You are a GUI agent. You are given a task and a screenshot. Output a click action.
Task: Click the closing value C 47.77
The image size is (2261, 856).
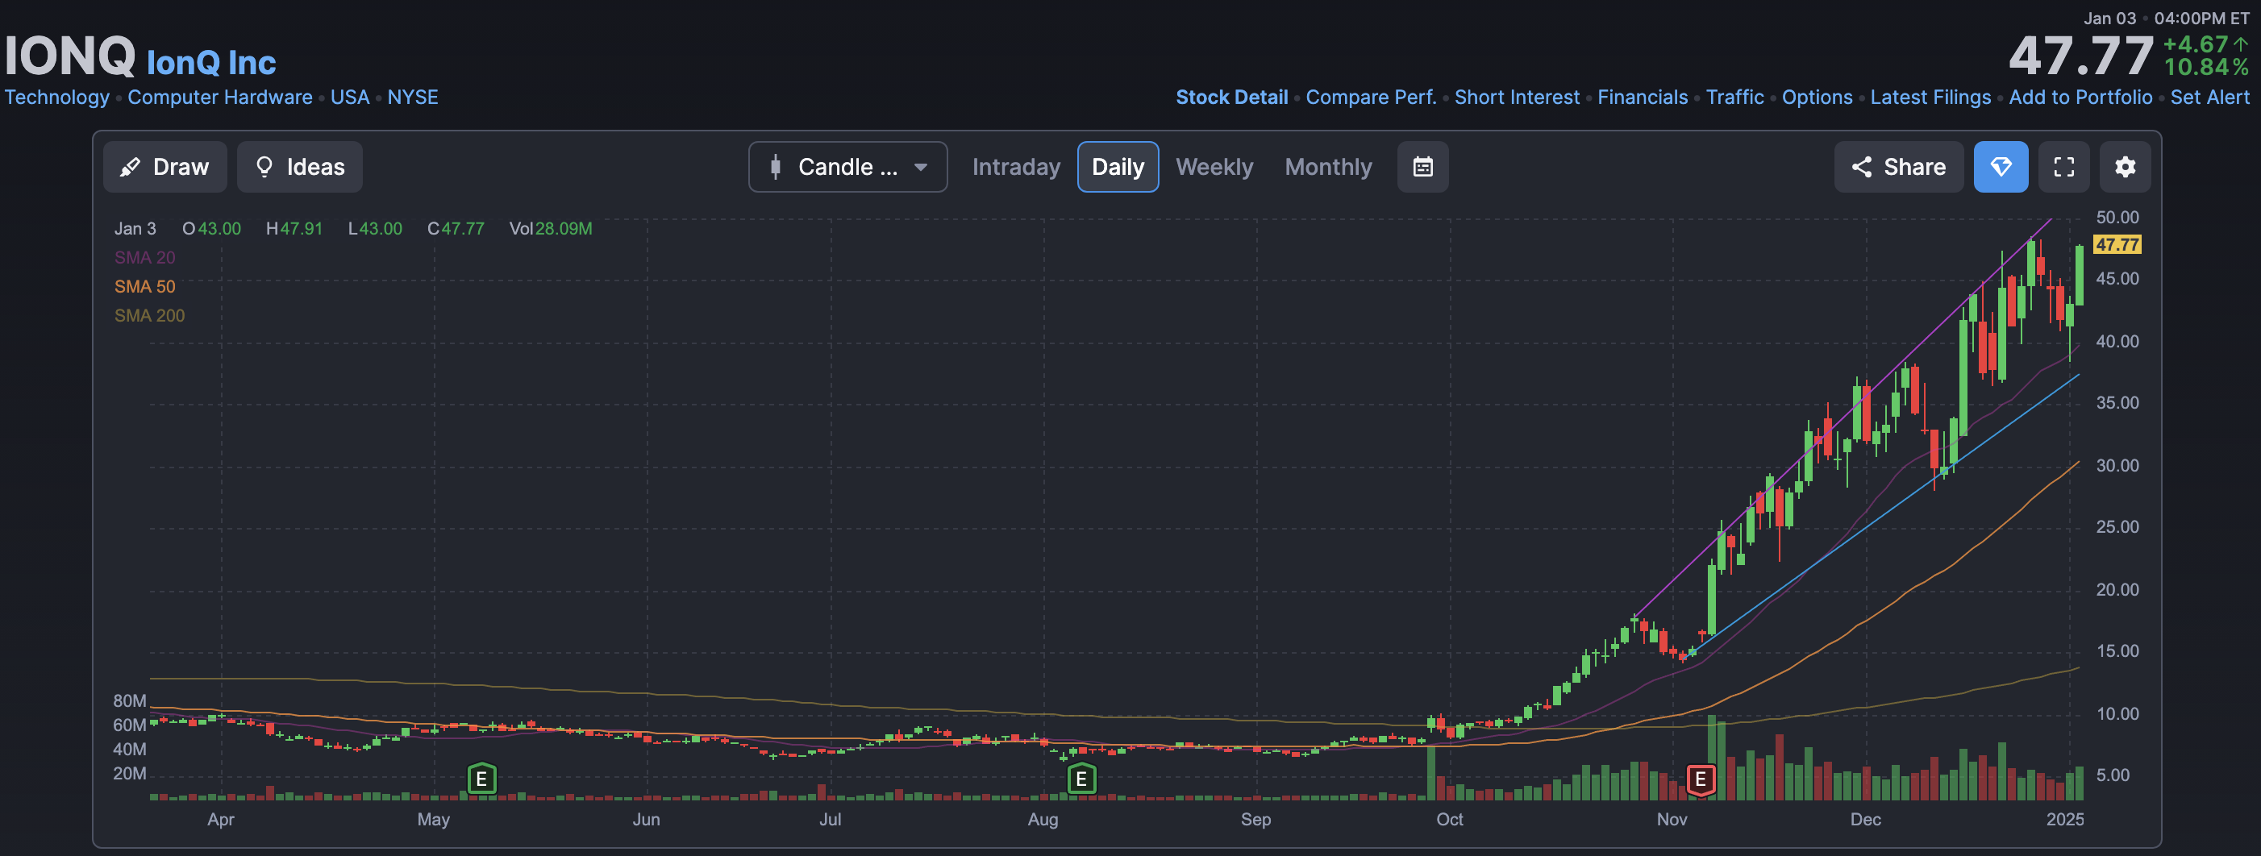tap(456, 229)
